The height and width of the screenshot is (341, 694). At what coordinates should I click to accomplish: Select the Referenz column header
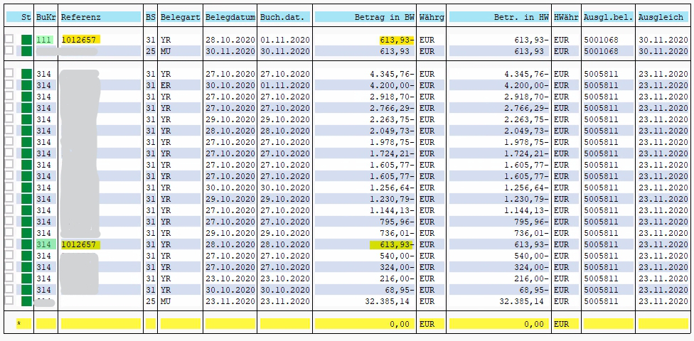click(x=100, y=16)
